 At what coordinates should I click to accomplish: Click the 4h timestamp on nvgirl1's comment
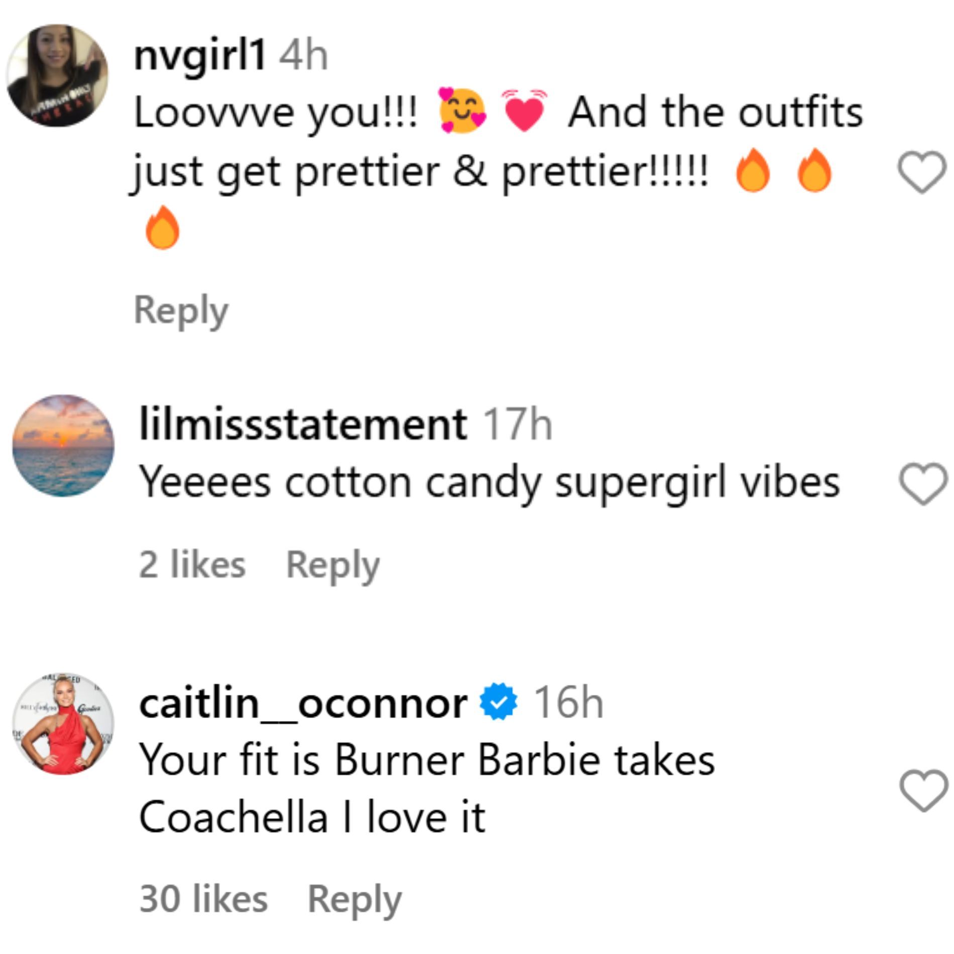pos(304,56)
